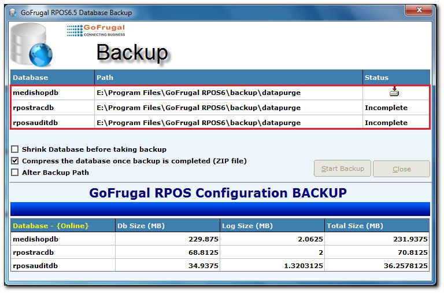Enable Shrink Database before taking backup
Viewport: 444px width, 293px height.
pyautogui.click(x=14, y=149)
